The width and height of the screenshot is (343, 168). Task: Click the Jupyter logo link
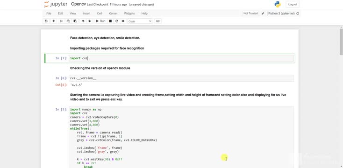coord(56,4)
